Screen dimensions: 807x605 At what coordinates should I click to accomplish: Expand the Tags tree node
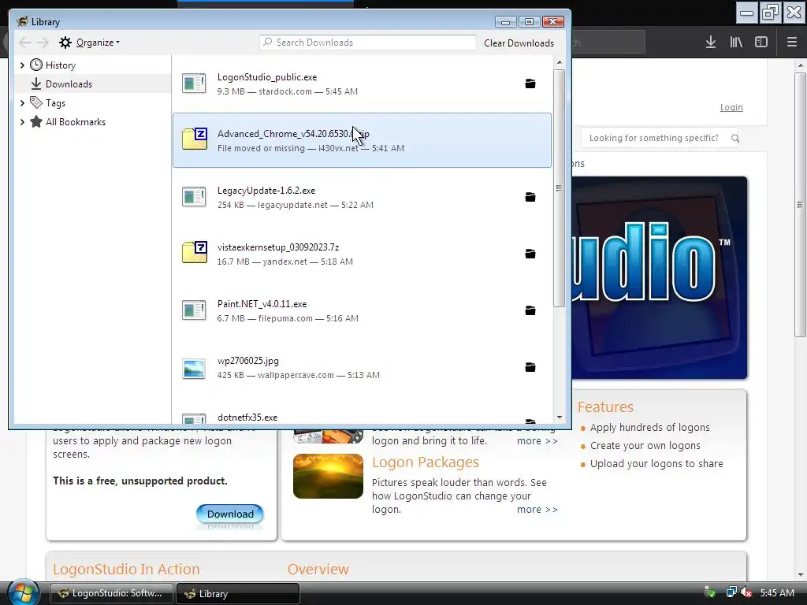pyautogui.click(x=22, y=103)
